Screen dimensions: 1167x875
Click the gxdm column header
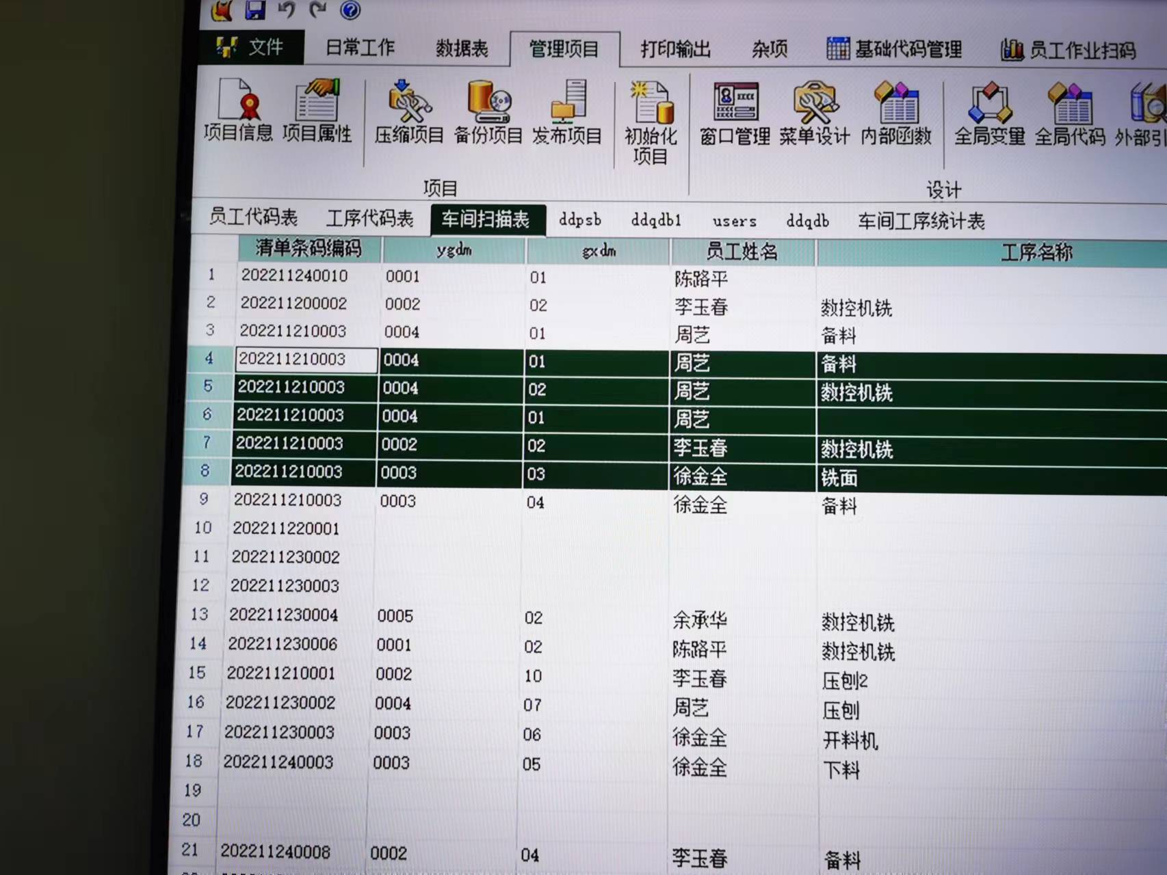(x=599, y=252)
